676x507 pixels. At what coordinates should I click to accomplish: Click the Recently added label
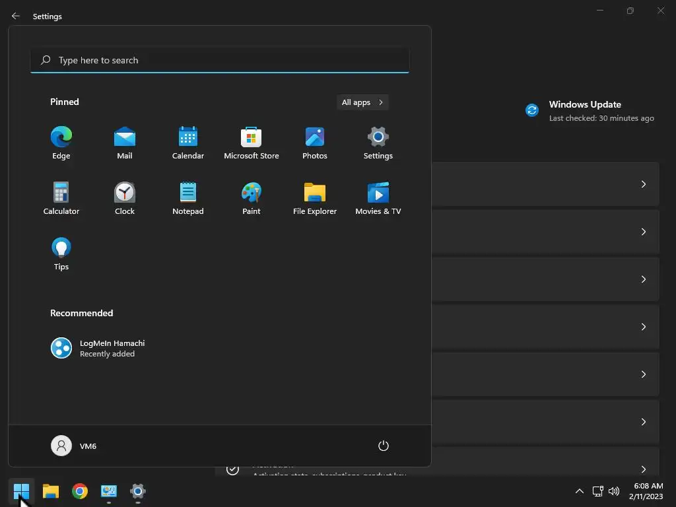click(x=108, y=354)
